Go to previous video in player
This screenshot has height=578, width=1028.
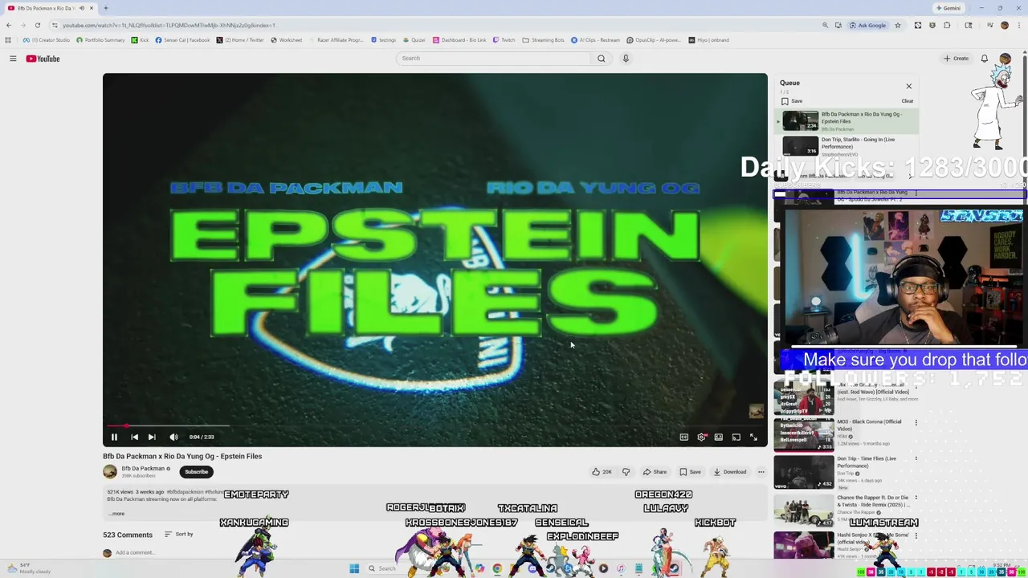click(x=134, y=437)
